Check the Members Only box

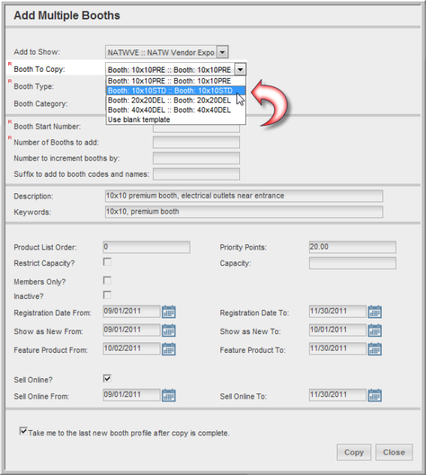[107, 280]
